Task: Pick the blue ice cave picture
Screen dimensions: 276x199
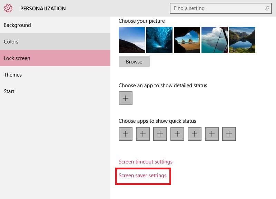Action: pyautogui.click(x=159, y=40)
